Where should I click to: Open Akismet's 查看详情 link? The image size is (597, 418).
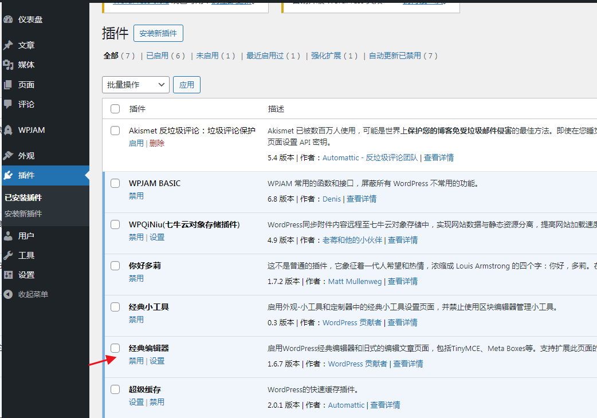pos(439,158)
